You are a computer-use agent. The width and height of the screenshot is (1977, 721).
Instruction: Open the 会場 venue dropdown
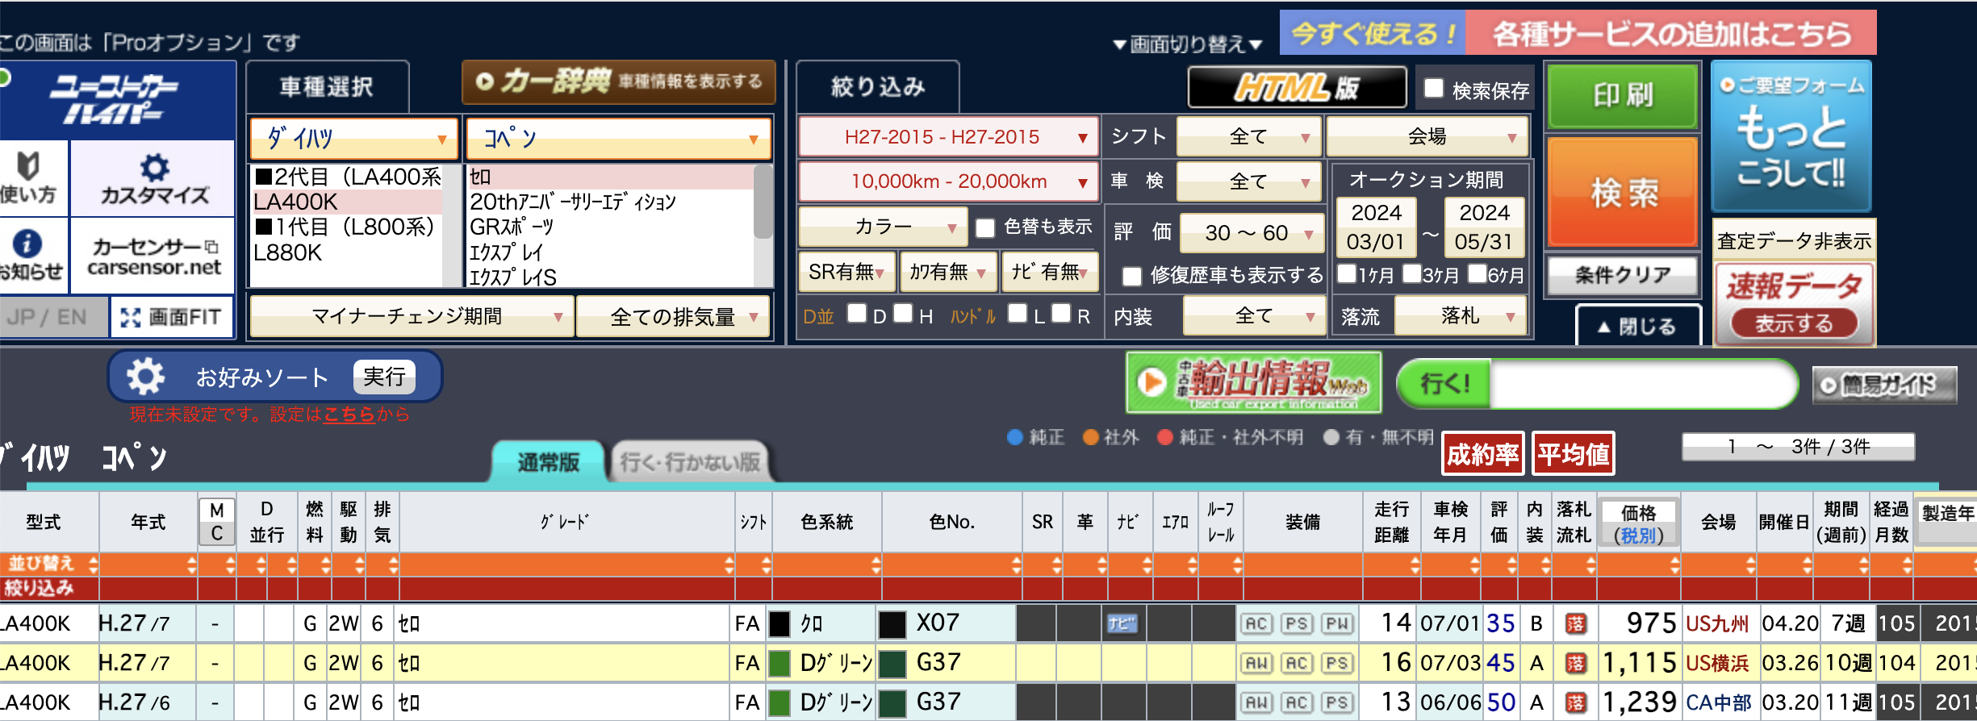click(1427, 136)
